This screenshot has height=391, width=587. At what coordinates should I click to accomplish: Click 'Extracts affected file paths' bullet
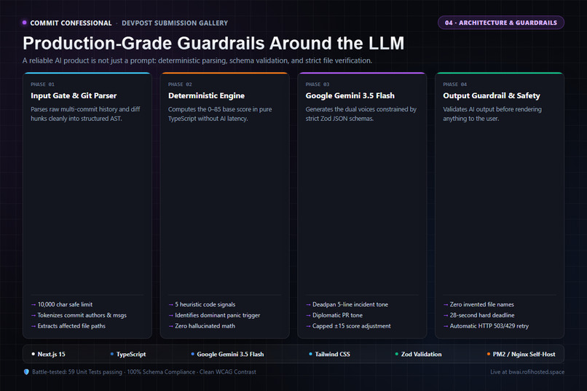point(68,326)
